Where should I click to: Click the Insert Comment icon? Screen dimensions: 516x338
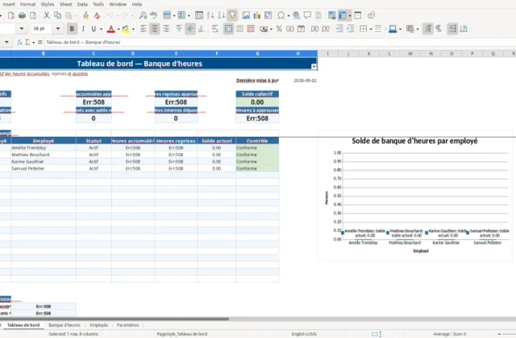click(x=307, y=15)
